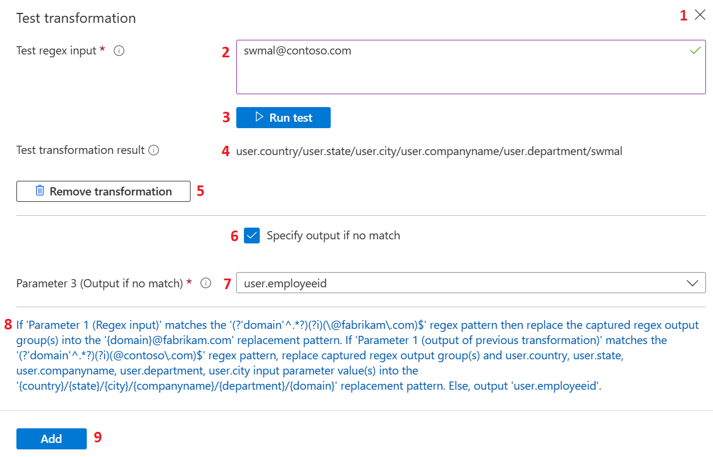Click the trash icon on Remove transformation
The image size is (713, 457).
(40, 191)
